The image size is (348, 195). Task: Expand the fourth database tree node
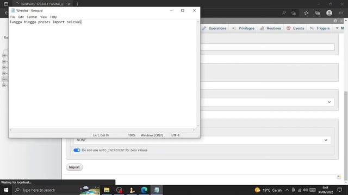point(4,74)
